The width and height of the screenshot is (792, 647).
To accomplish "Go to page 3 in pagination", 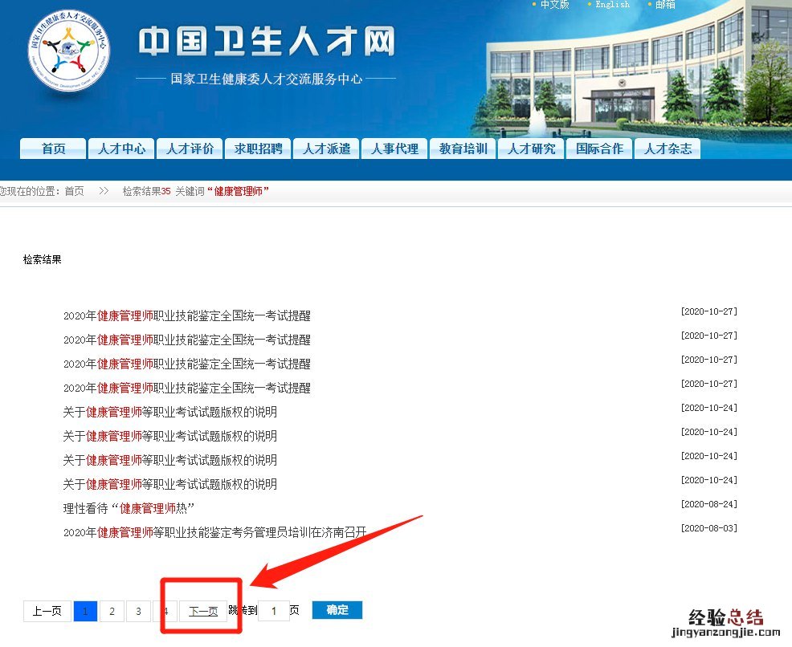I will pyautogui.click(x=138, y=611).
